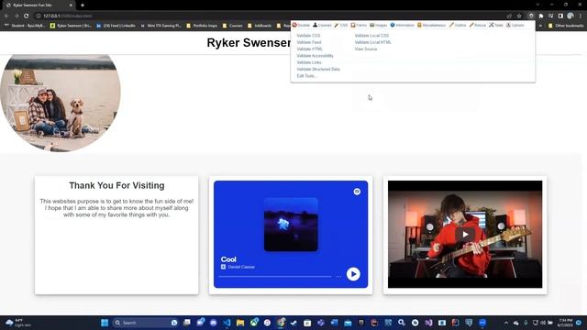The image size is (587, 330).
Task: Click View Source link
Action: pos(366,49)
